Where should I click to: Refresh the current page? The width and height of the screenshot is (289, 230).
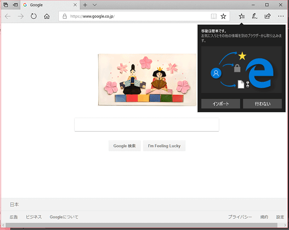click(34, 16)
